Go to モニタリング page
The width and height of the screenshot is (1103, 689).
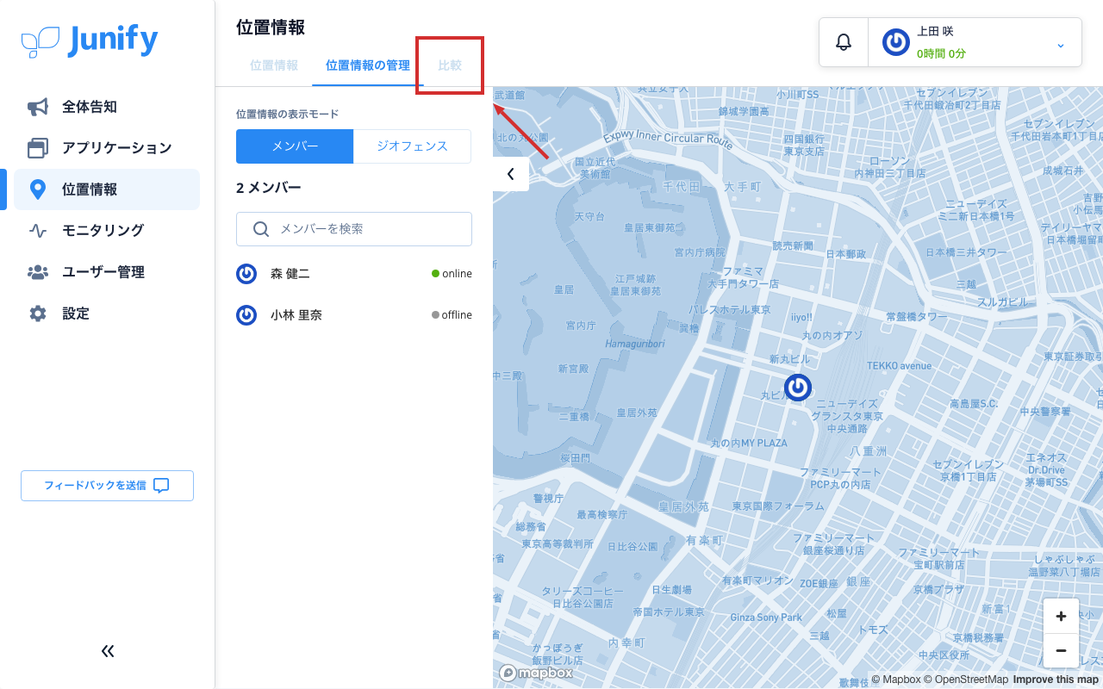tap(107, 231)
